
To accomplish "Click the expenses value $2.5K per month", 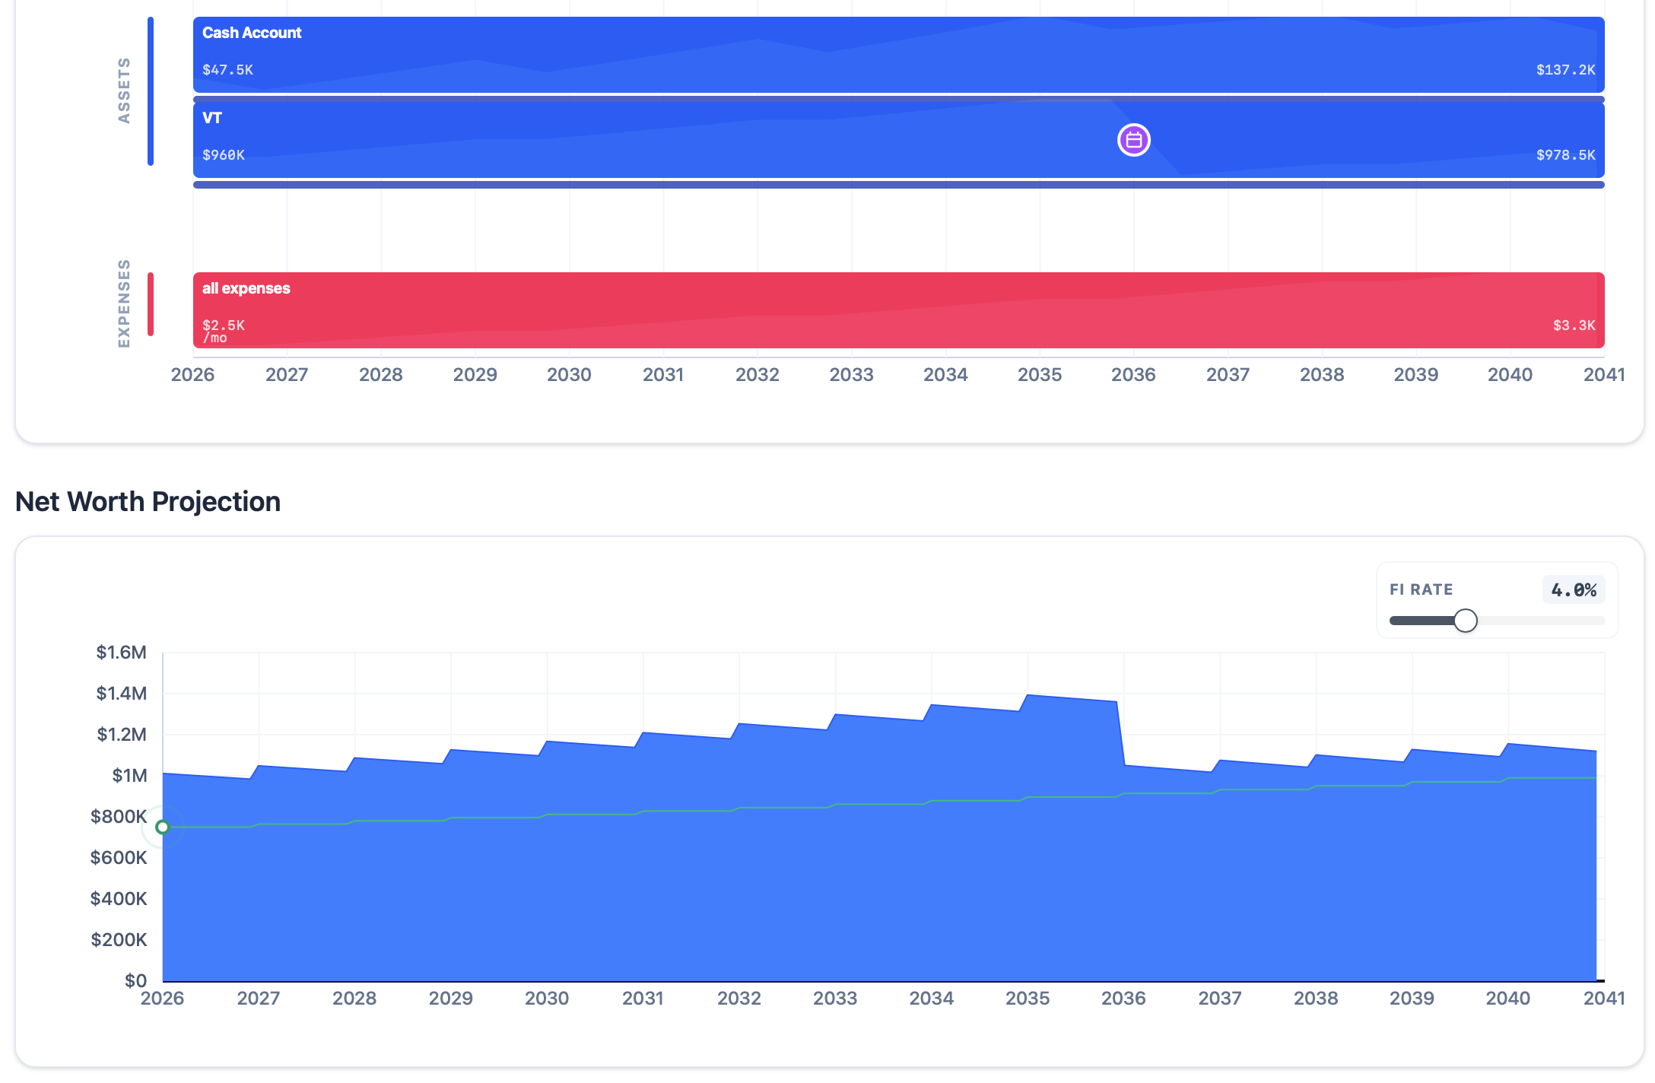I will tap(223, 331).
